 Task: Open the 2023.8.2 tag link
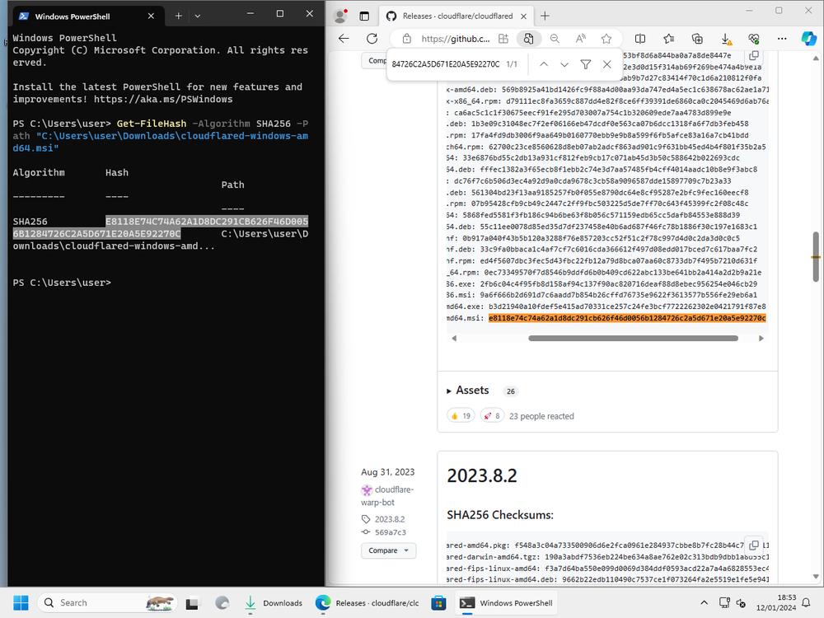(390, 519)
